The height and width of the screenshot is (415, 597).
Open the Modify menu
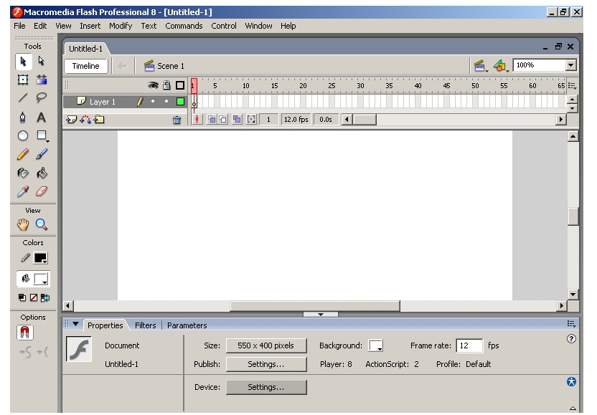[x=121, y=26]
